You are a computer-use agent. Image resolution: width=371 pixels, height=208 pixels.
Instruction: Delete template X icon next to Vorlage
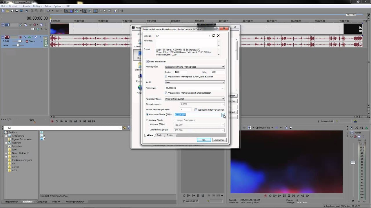pyautogui.click(x=218, y=36)
